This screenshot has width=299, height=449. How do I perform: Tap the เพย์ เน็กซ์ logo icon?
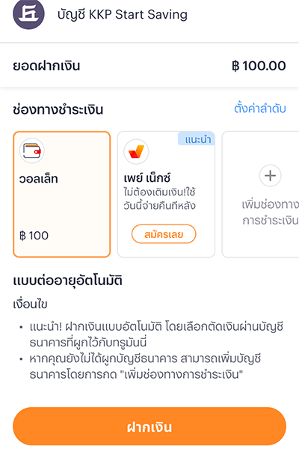pos(136,151)
